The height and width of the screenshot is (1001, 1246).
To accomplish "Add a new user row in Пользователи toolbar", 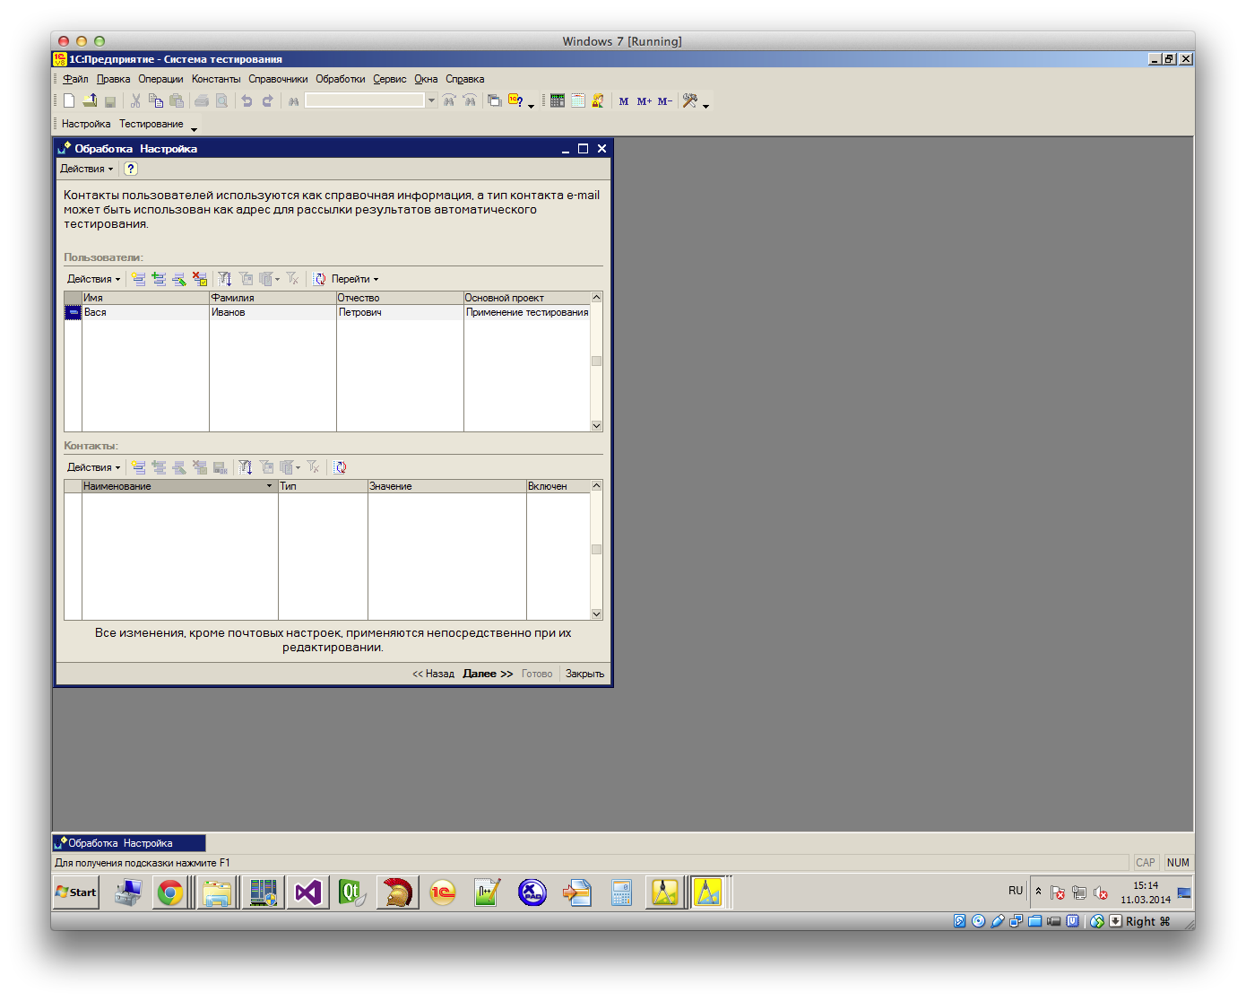I will [x=139, y=279].
